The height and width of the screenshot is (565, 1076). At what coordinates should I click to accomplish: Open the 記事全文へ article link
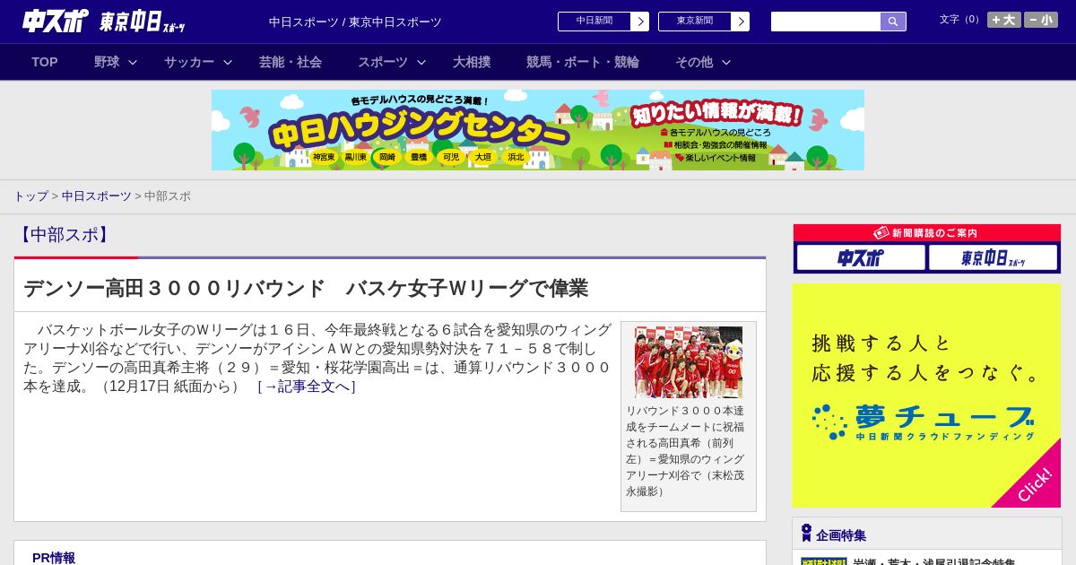[x=307, y=387]
